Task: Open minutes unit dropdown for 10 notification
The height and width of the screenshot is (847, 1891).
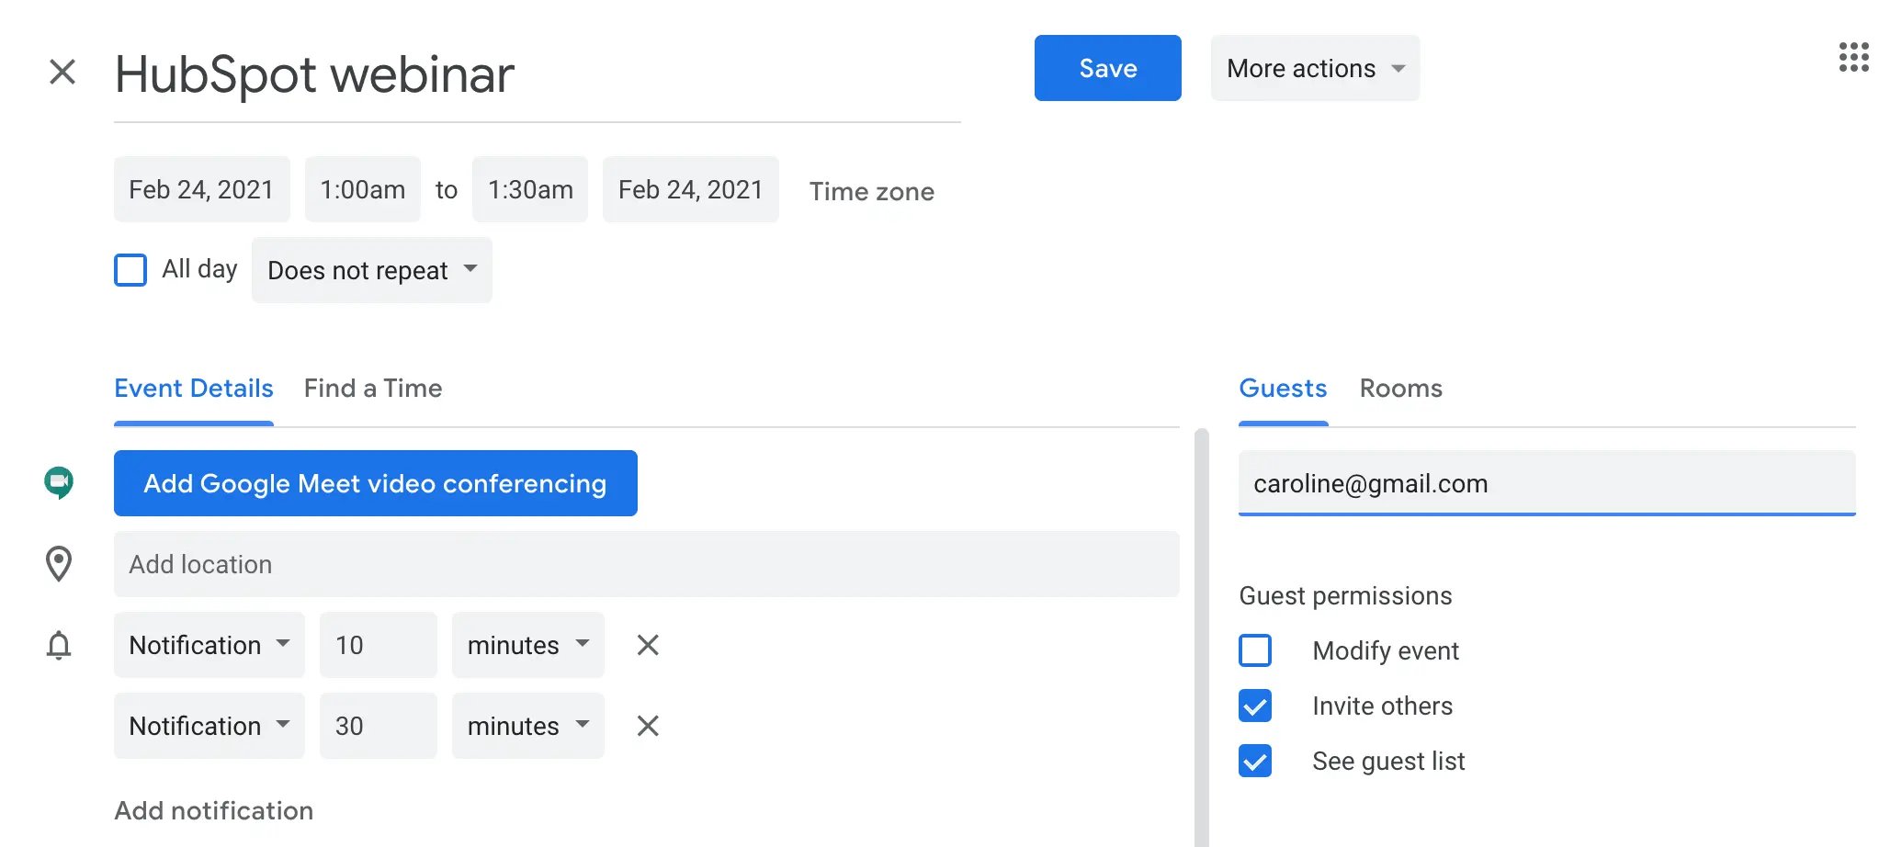Action: click(527, 645)
